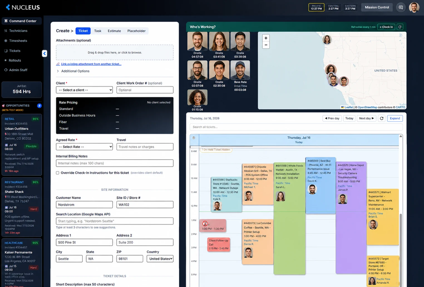The width and height of the screenshot is (424, 287).
Task: Switch to the Estimate tab
Action: [x=114, y=31]
